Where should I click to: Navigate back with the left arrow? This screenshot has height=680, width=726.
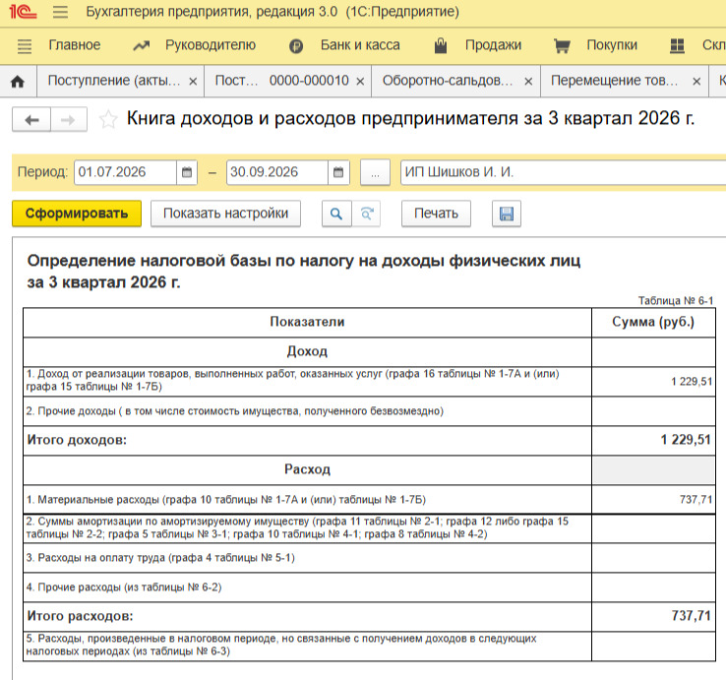31,120
